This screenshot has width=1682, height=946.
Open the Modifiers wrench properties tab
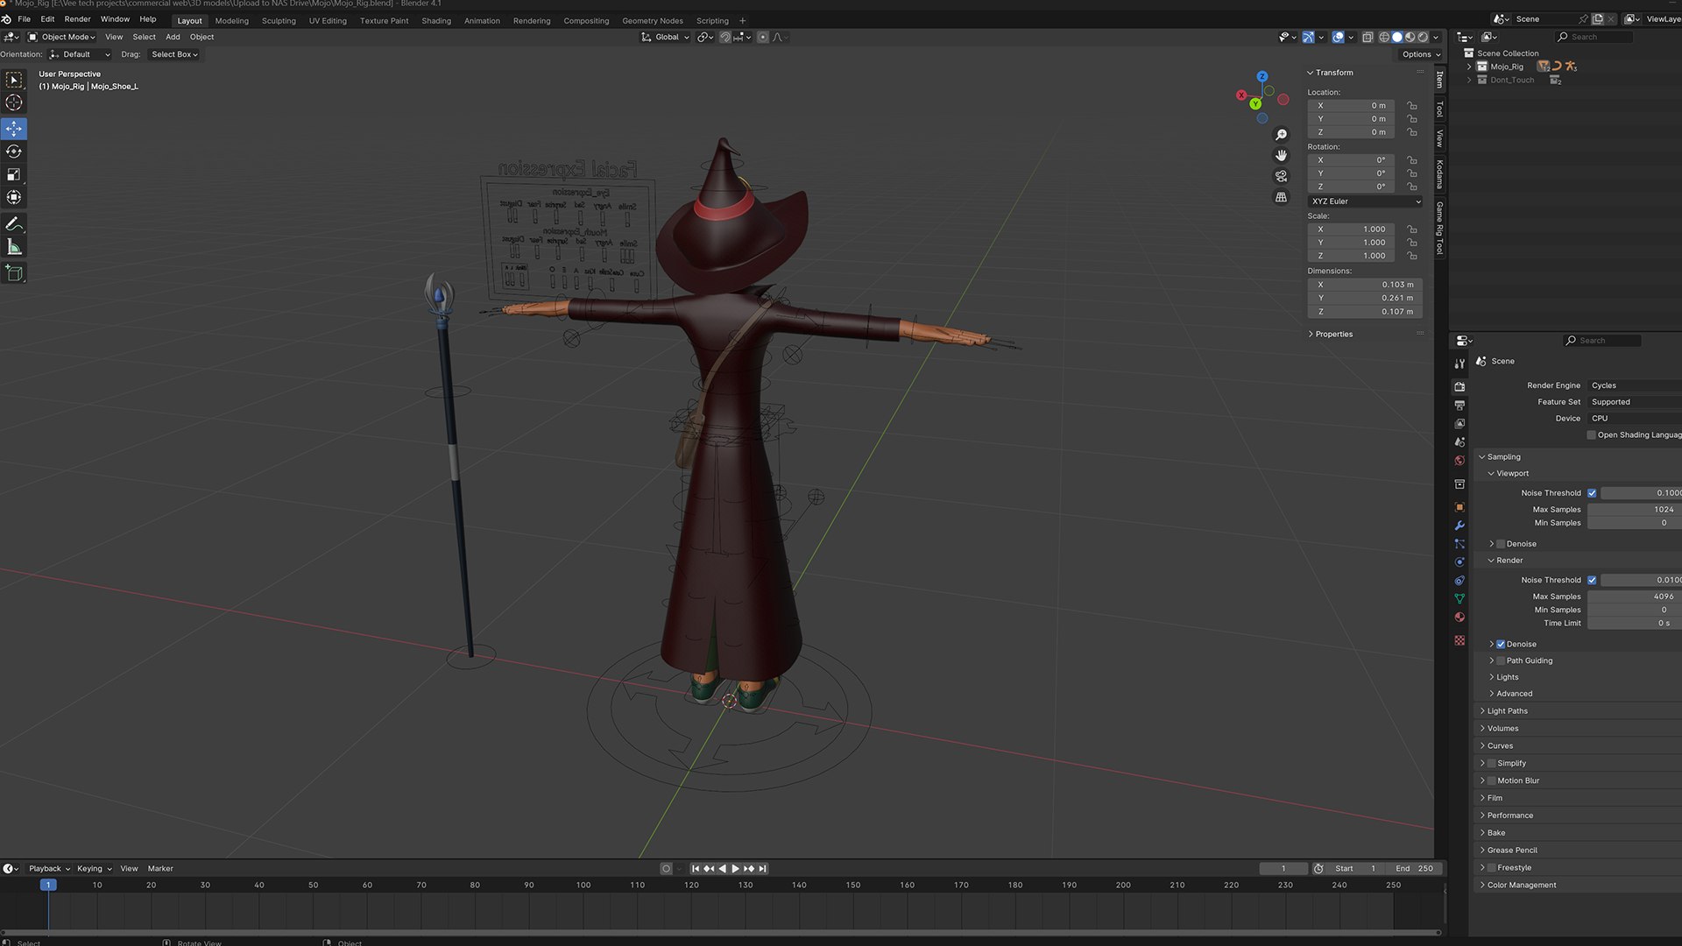1459,526
